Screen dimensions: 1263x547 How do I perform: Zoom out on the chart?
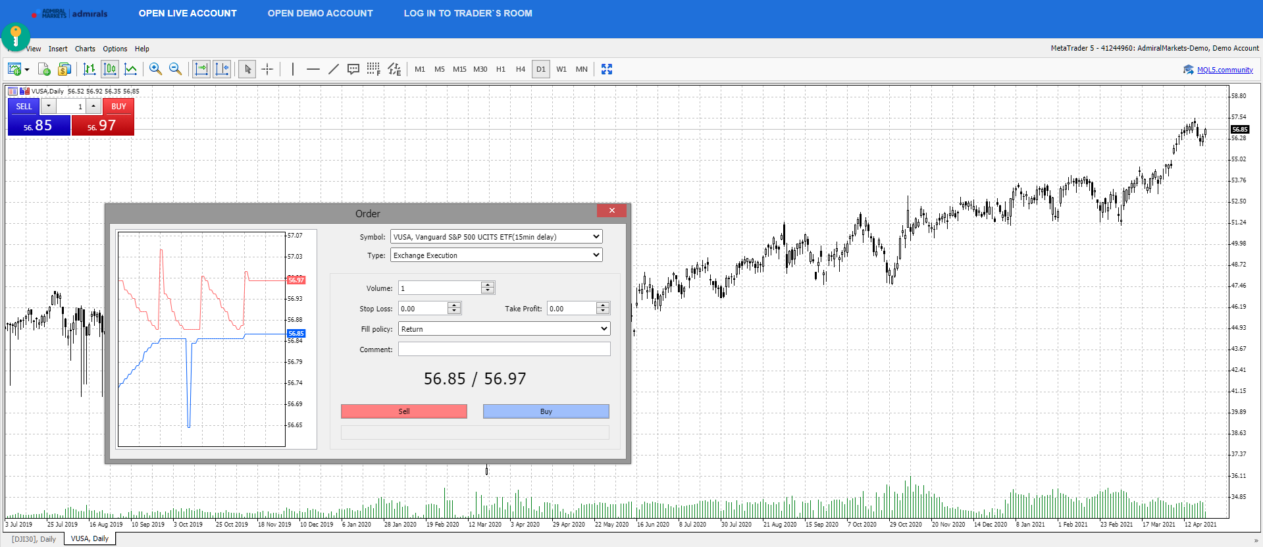[x=175, y=69]
